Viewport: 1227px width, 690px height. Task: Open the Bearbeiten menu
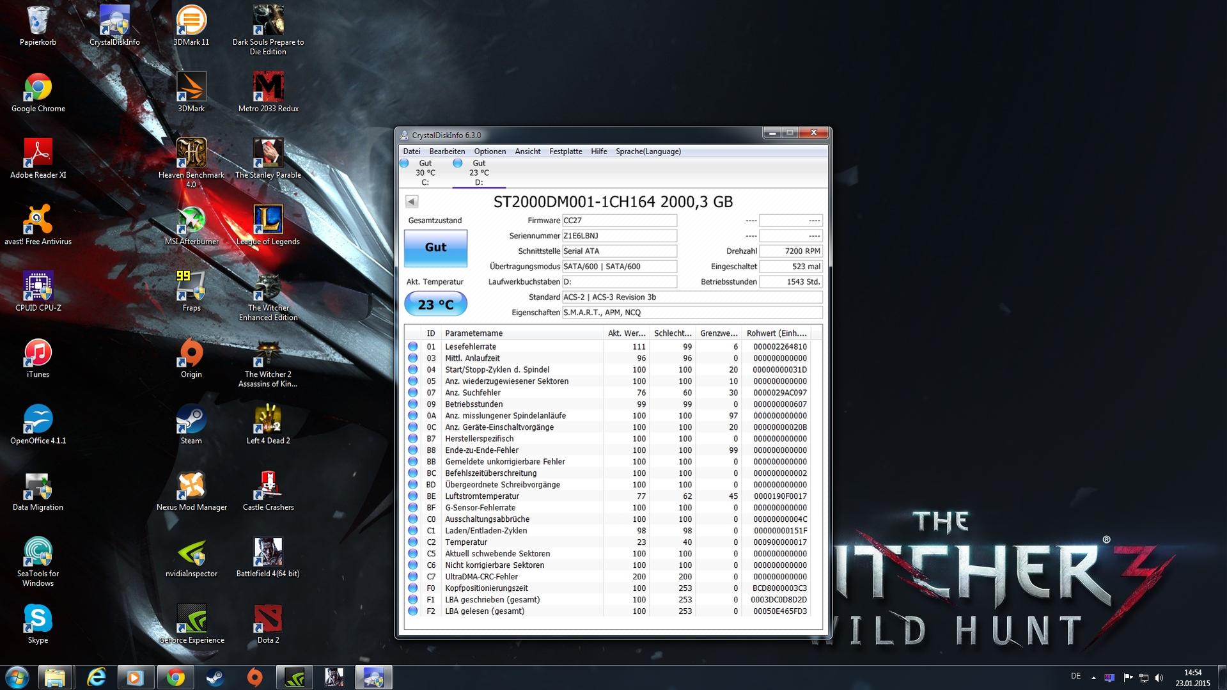coord(447,152)
